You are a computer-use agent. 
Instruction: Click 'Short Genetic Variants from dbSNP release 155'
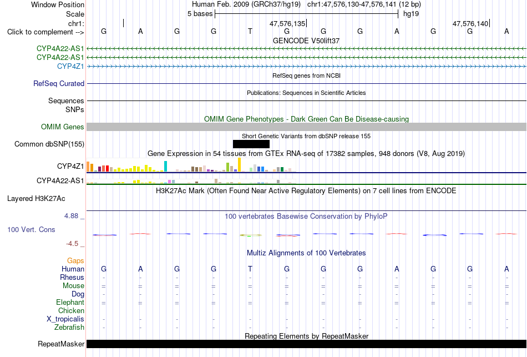coord(306,136)
